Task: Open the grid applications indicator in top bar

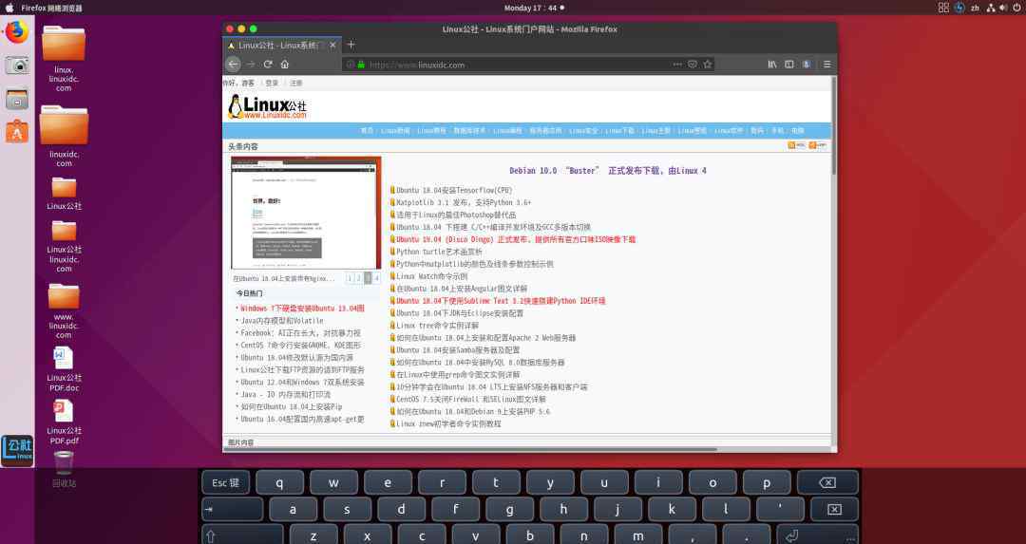Action: [943, 8]
